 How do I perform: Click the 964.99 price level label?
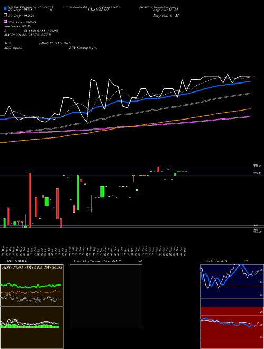click(x=257, y=232)
